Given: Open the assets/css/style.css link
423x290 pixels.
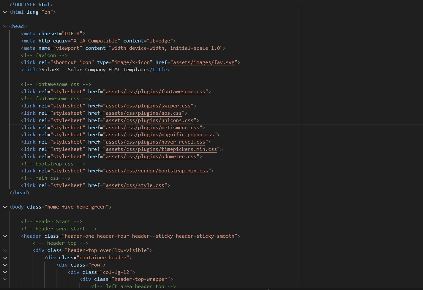Looking at the screenshot, I should [x=135, y=185].
